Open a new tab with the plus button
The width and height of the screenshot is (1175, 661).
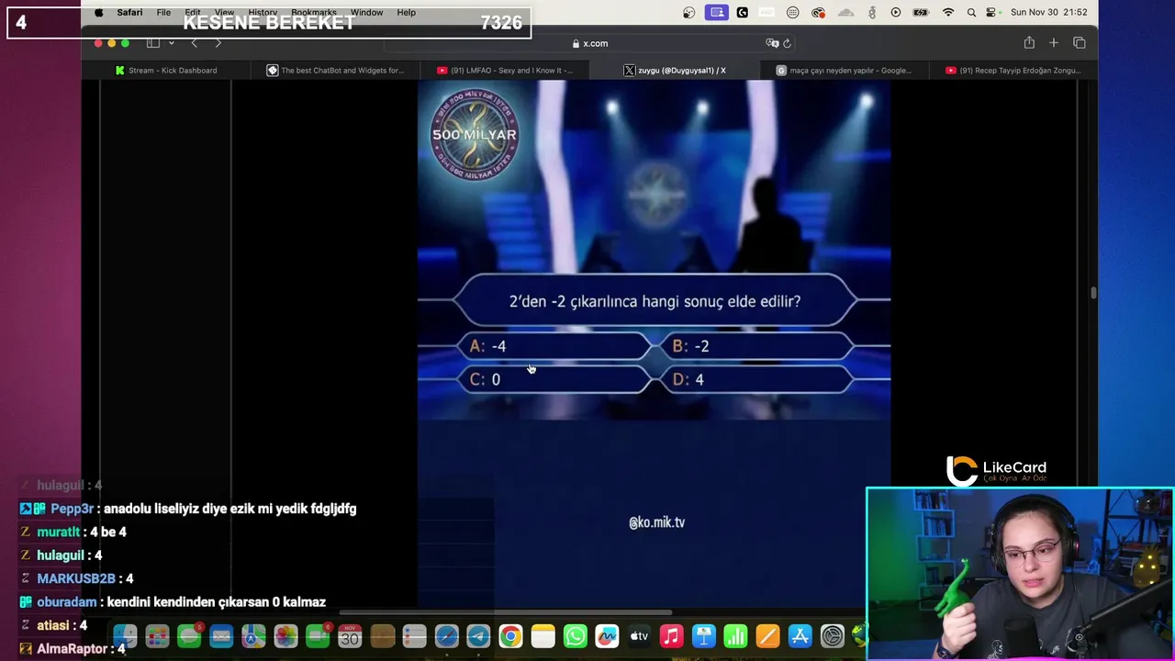pos(1054,43)
